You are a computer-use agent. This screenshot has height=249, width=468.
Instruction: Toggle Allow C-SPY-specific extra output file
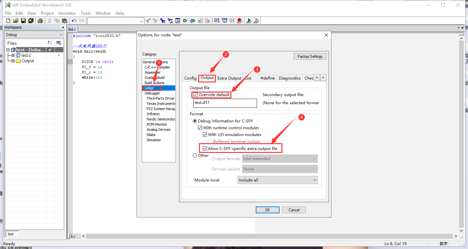point(205,149)
